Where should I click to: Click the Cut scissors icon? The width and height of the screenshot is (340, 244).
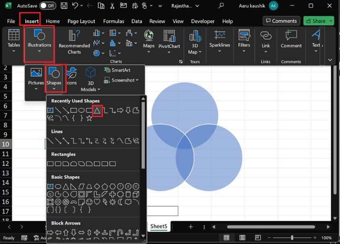(x=112, y=6)
